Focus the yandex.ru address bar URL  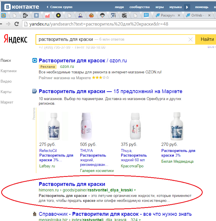(99, 24)
